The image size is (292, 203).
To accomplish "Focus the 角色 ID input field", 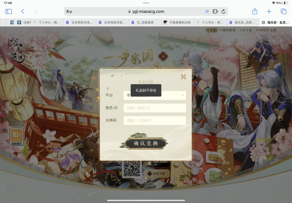I will coord(155,108).
